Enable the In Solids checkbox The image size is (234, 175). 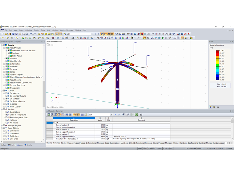(6, 104)
